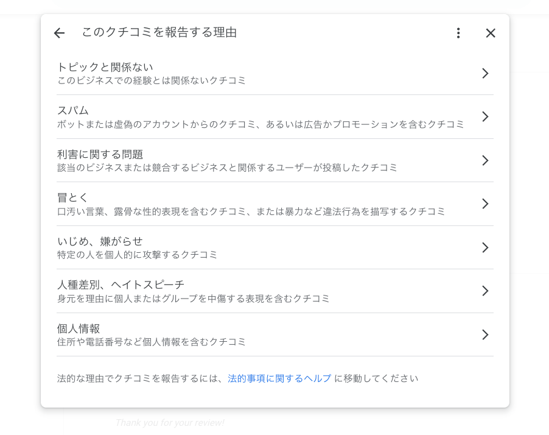Screen dimensions: 549x435
Task: Click the chevron next to 人種差別、ヘイトスピーチ
Action: point(485,291)
